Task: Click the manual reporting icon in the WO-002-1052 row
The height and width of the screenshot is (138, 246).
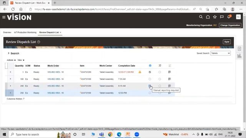Action: [150, 86]
